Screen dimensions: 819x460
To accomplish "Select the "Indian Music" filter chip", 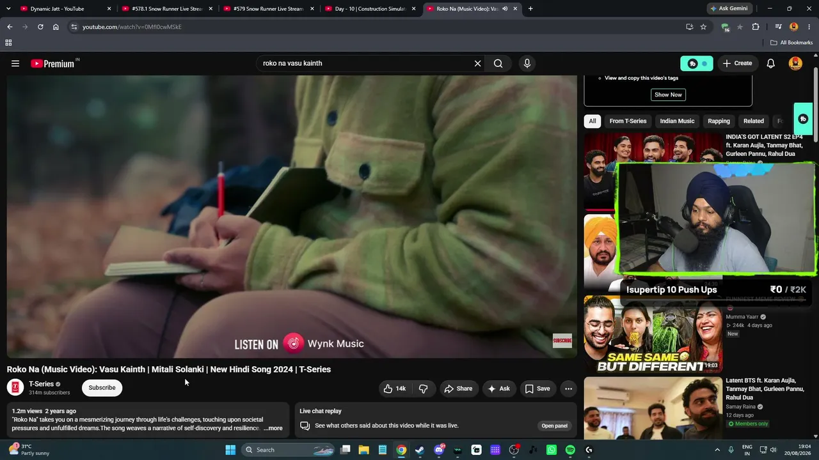I will click(x=677, y=121).
